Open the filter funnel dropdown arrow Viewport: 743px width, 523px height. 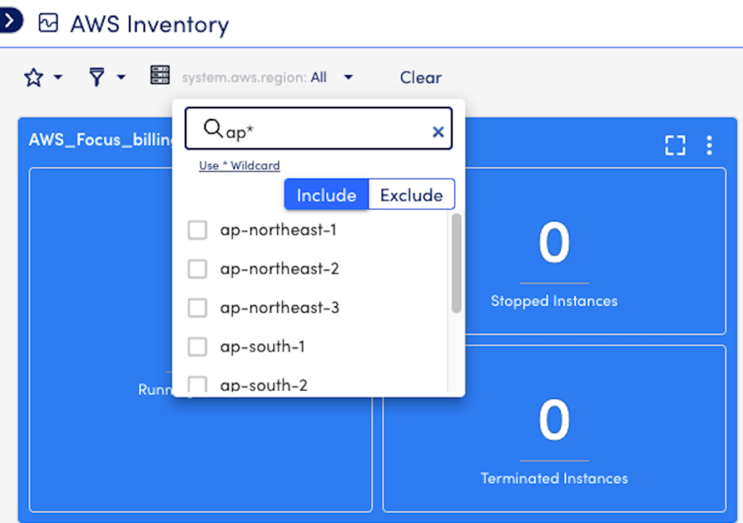click(x=121, y=77)
